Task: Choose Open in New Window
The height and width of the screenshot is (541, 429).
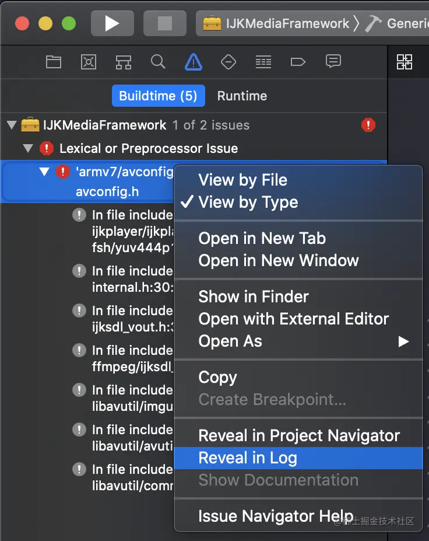Action: point(298,260)
